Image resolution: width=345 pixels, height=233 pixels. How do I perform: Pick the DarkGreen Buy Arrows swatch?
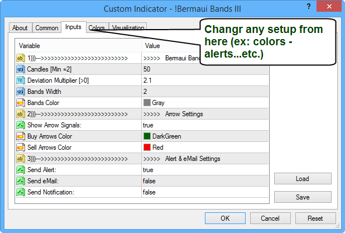[147, 136]
